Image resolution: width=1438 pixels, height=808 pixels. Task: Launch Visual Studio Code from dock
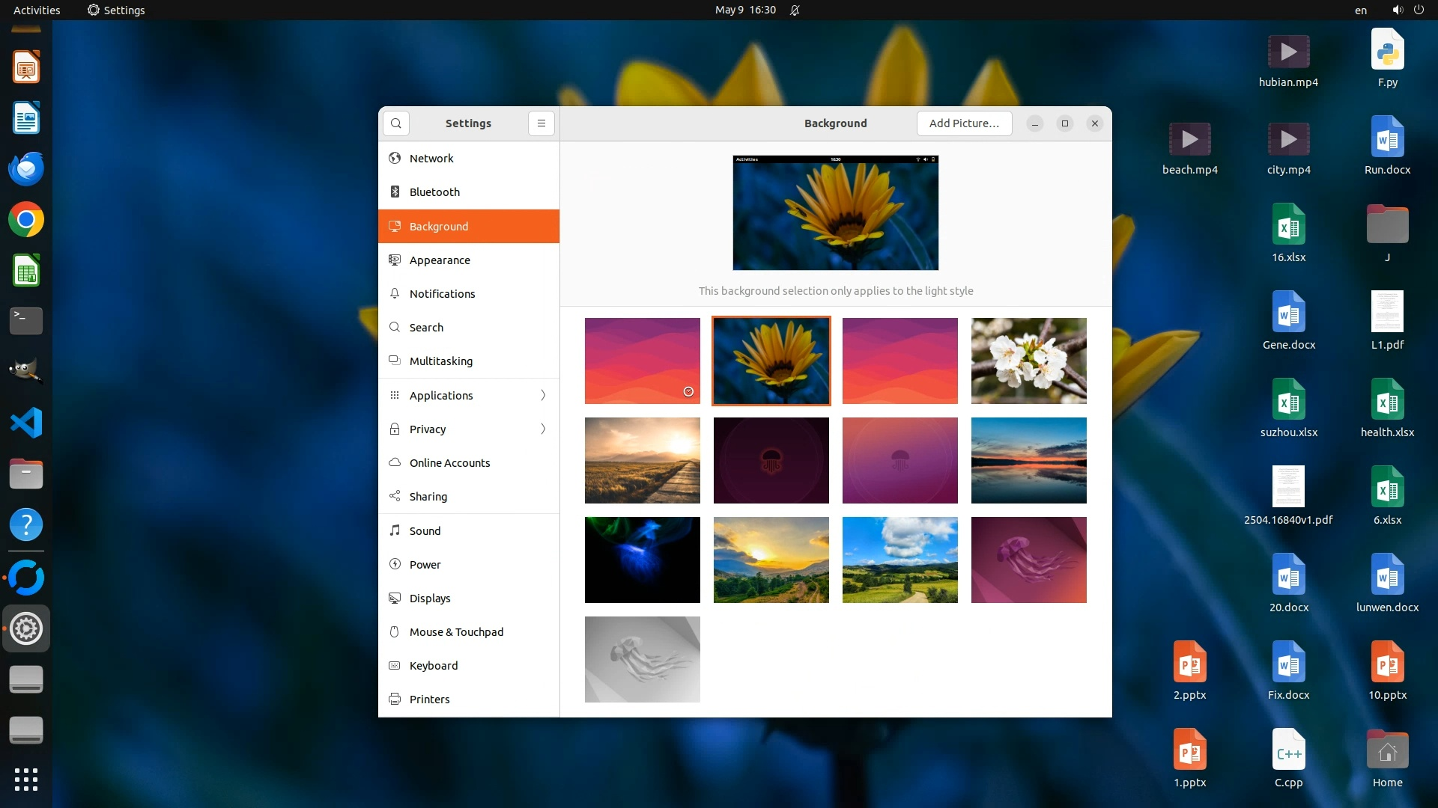click(26, 423)
